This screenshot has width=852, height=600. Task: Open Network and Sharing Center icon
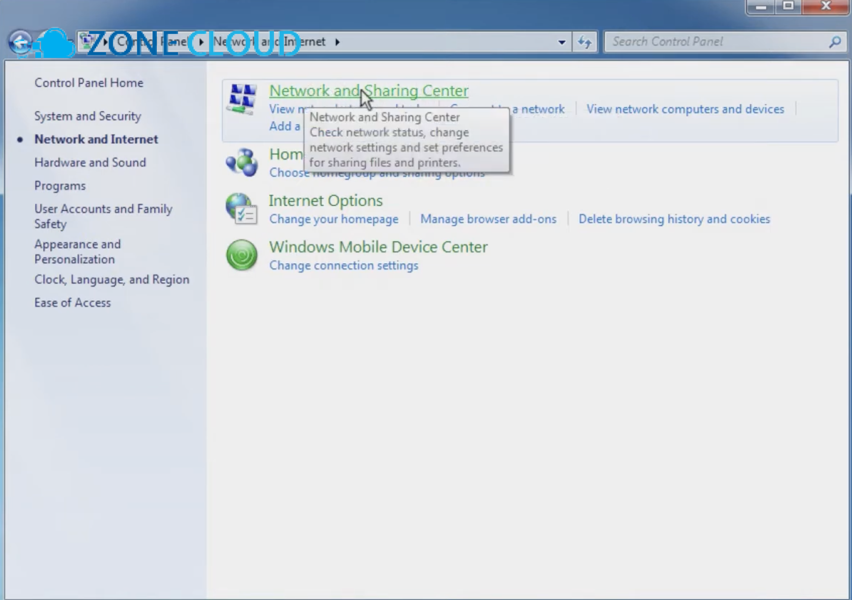(242, 99)
